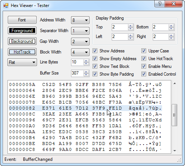Click hex block FF53 in row 000000A0
Viewport: 185px width, 166px height.
pyautogui.click(x=99, y=126)
